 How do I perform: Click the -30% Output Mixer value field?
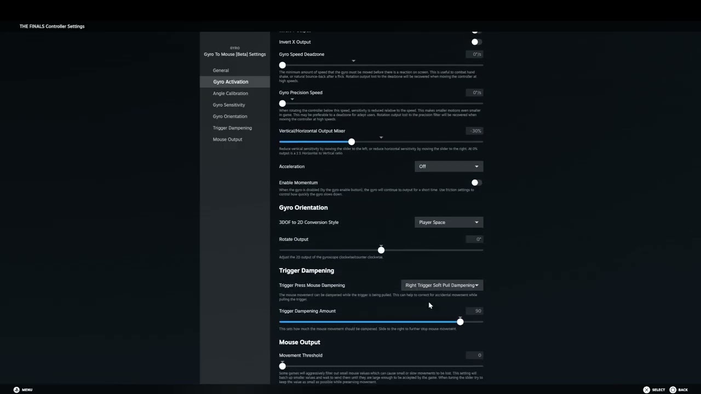(474, 131)
